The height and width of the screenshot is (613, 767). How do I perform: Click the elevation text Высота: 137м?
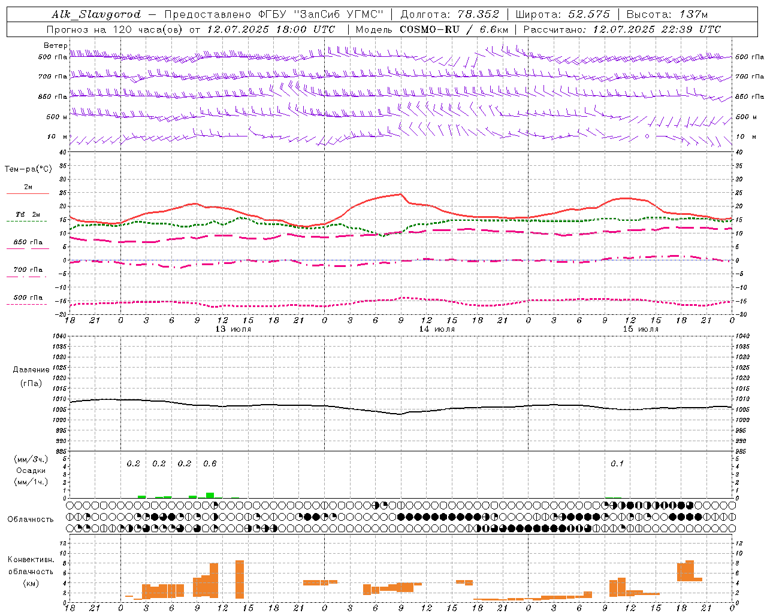pos(667,14)
